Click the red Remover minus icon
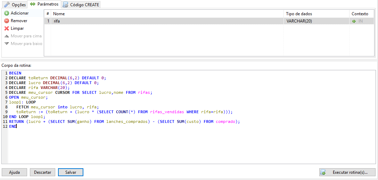 pyautogui.click(x=7, y=21)
